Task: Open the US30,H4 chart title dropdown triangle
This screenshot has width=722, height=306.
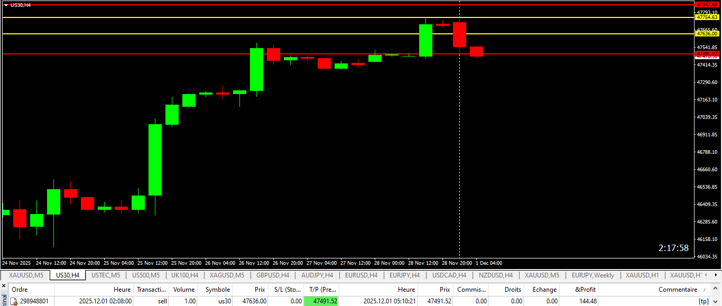Action: [6, 5]
